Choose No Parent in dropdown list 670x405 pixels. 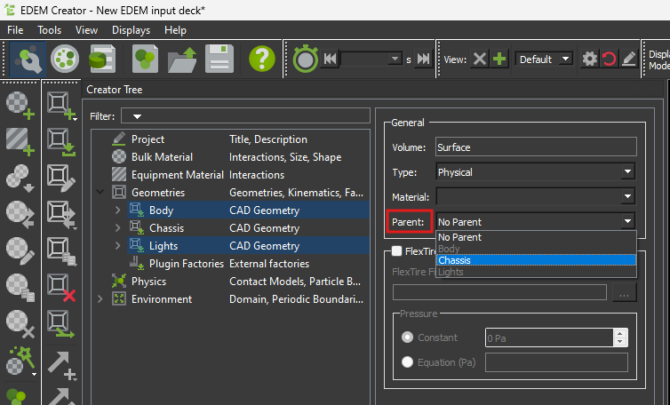tap(536, 237)
